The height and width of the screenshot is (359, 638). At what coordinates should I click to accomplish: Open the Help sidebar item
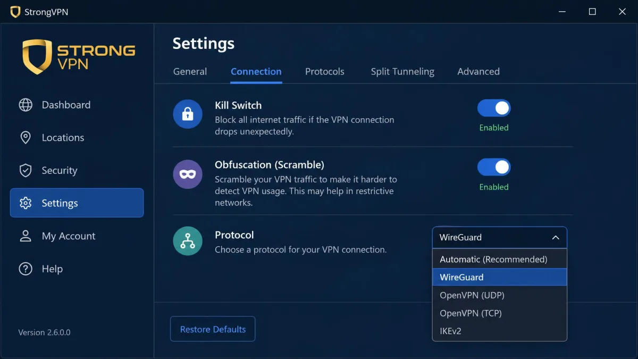(x=77, y=269)
